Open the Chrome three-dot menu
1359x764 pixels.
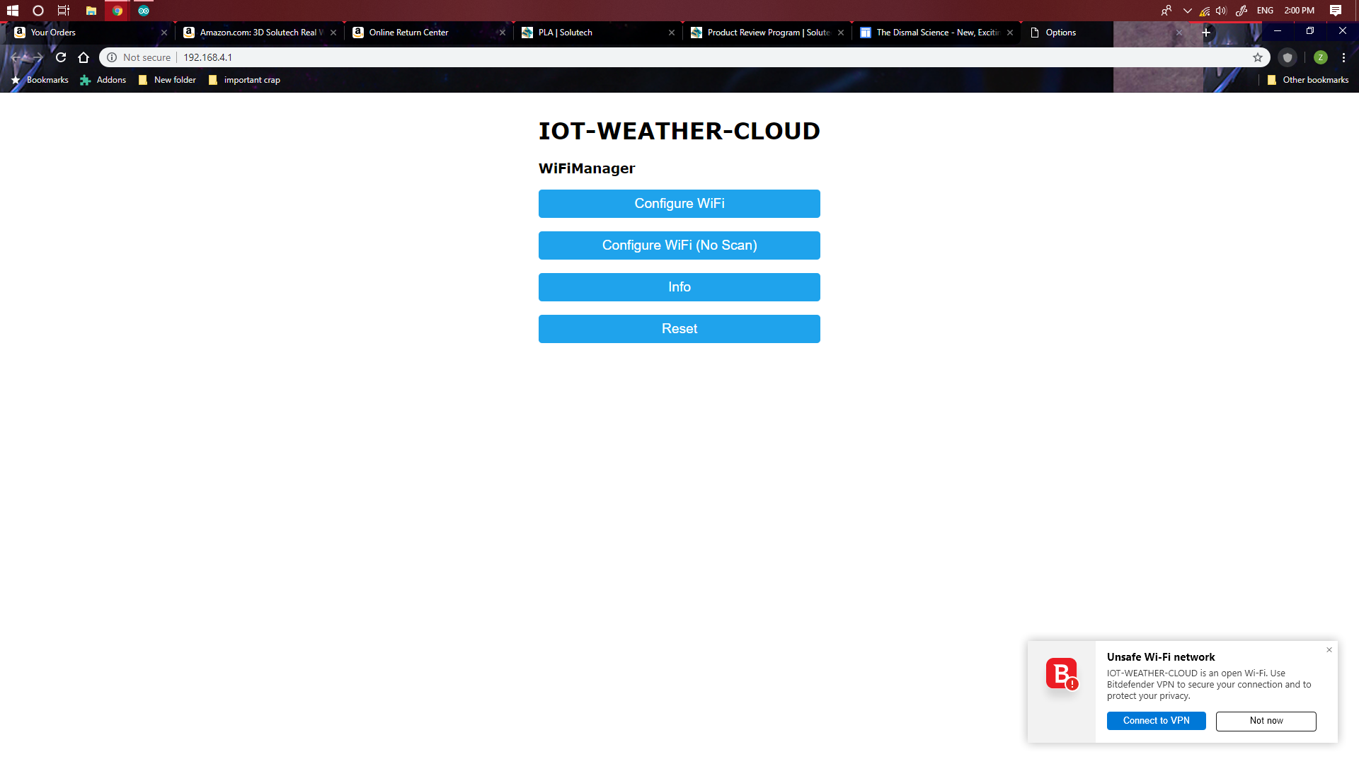click(1343, 57)
